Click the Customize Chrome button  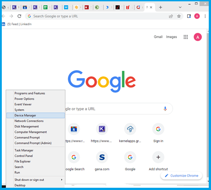(x=181, y=176)
